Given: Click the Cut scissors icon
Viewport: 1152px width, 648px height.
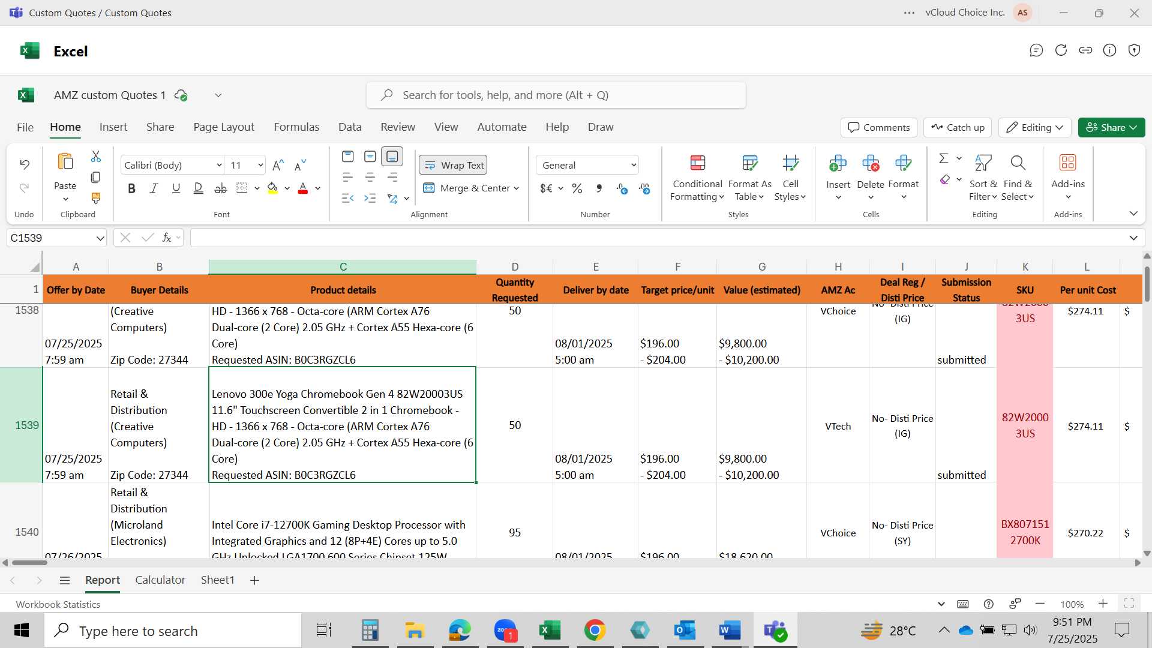Looking at the screenshot, I should [x=95, y=157].
